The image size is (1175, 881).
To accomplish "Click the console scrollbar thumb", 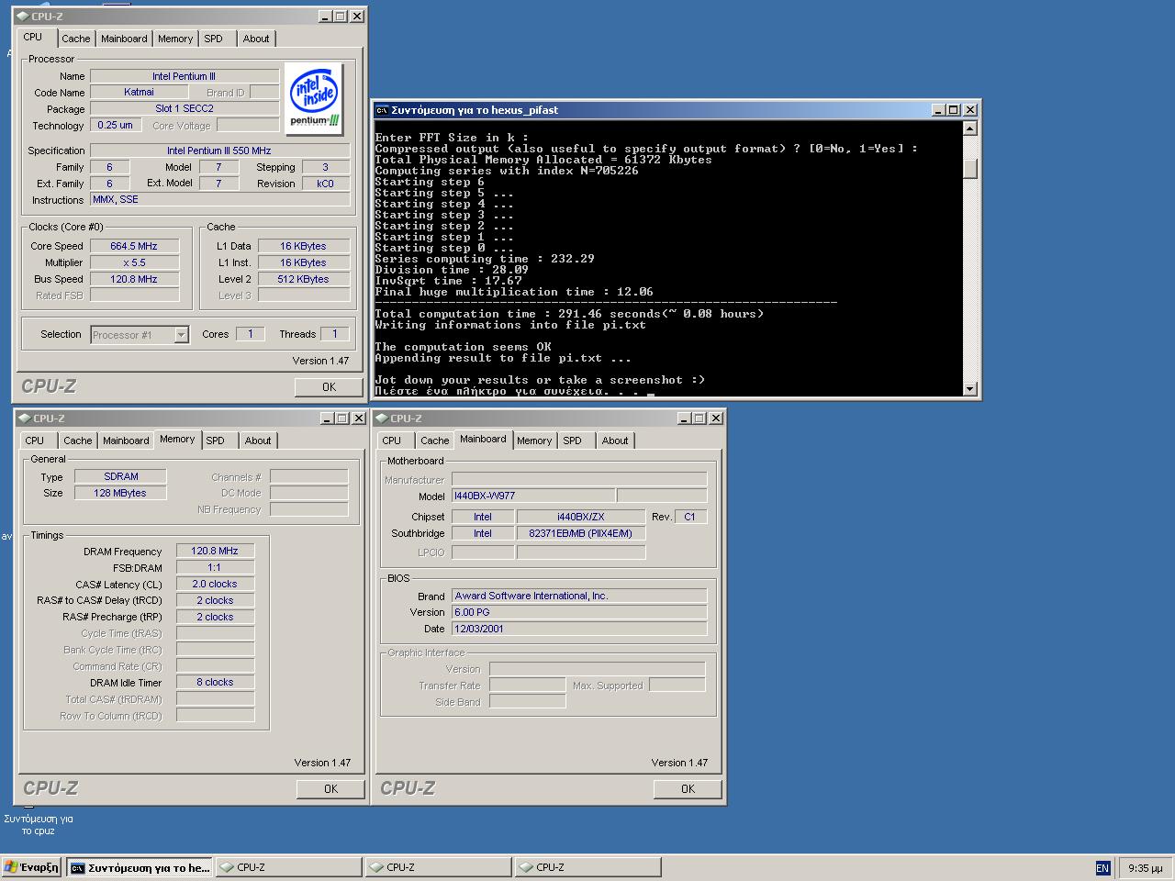I will (x=970, y=168).
